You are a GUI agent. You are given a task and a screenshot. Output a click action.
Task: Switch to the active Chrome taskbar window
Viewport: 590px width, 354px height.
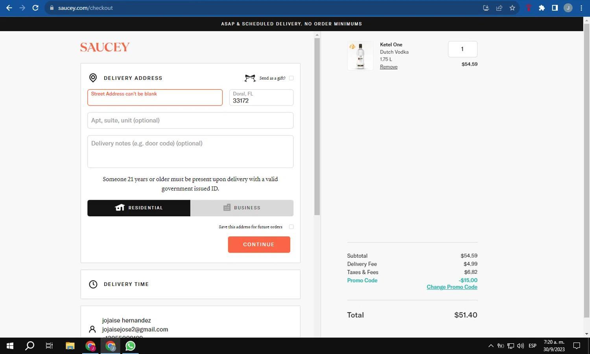point(110,346)
